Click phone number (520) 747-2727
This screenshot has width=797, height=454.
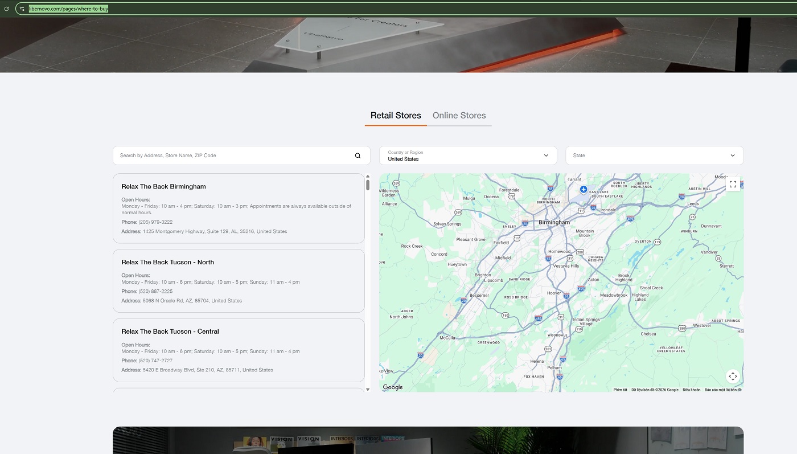coord(155,361)
